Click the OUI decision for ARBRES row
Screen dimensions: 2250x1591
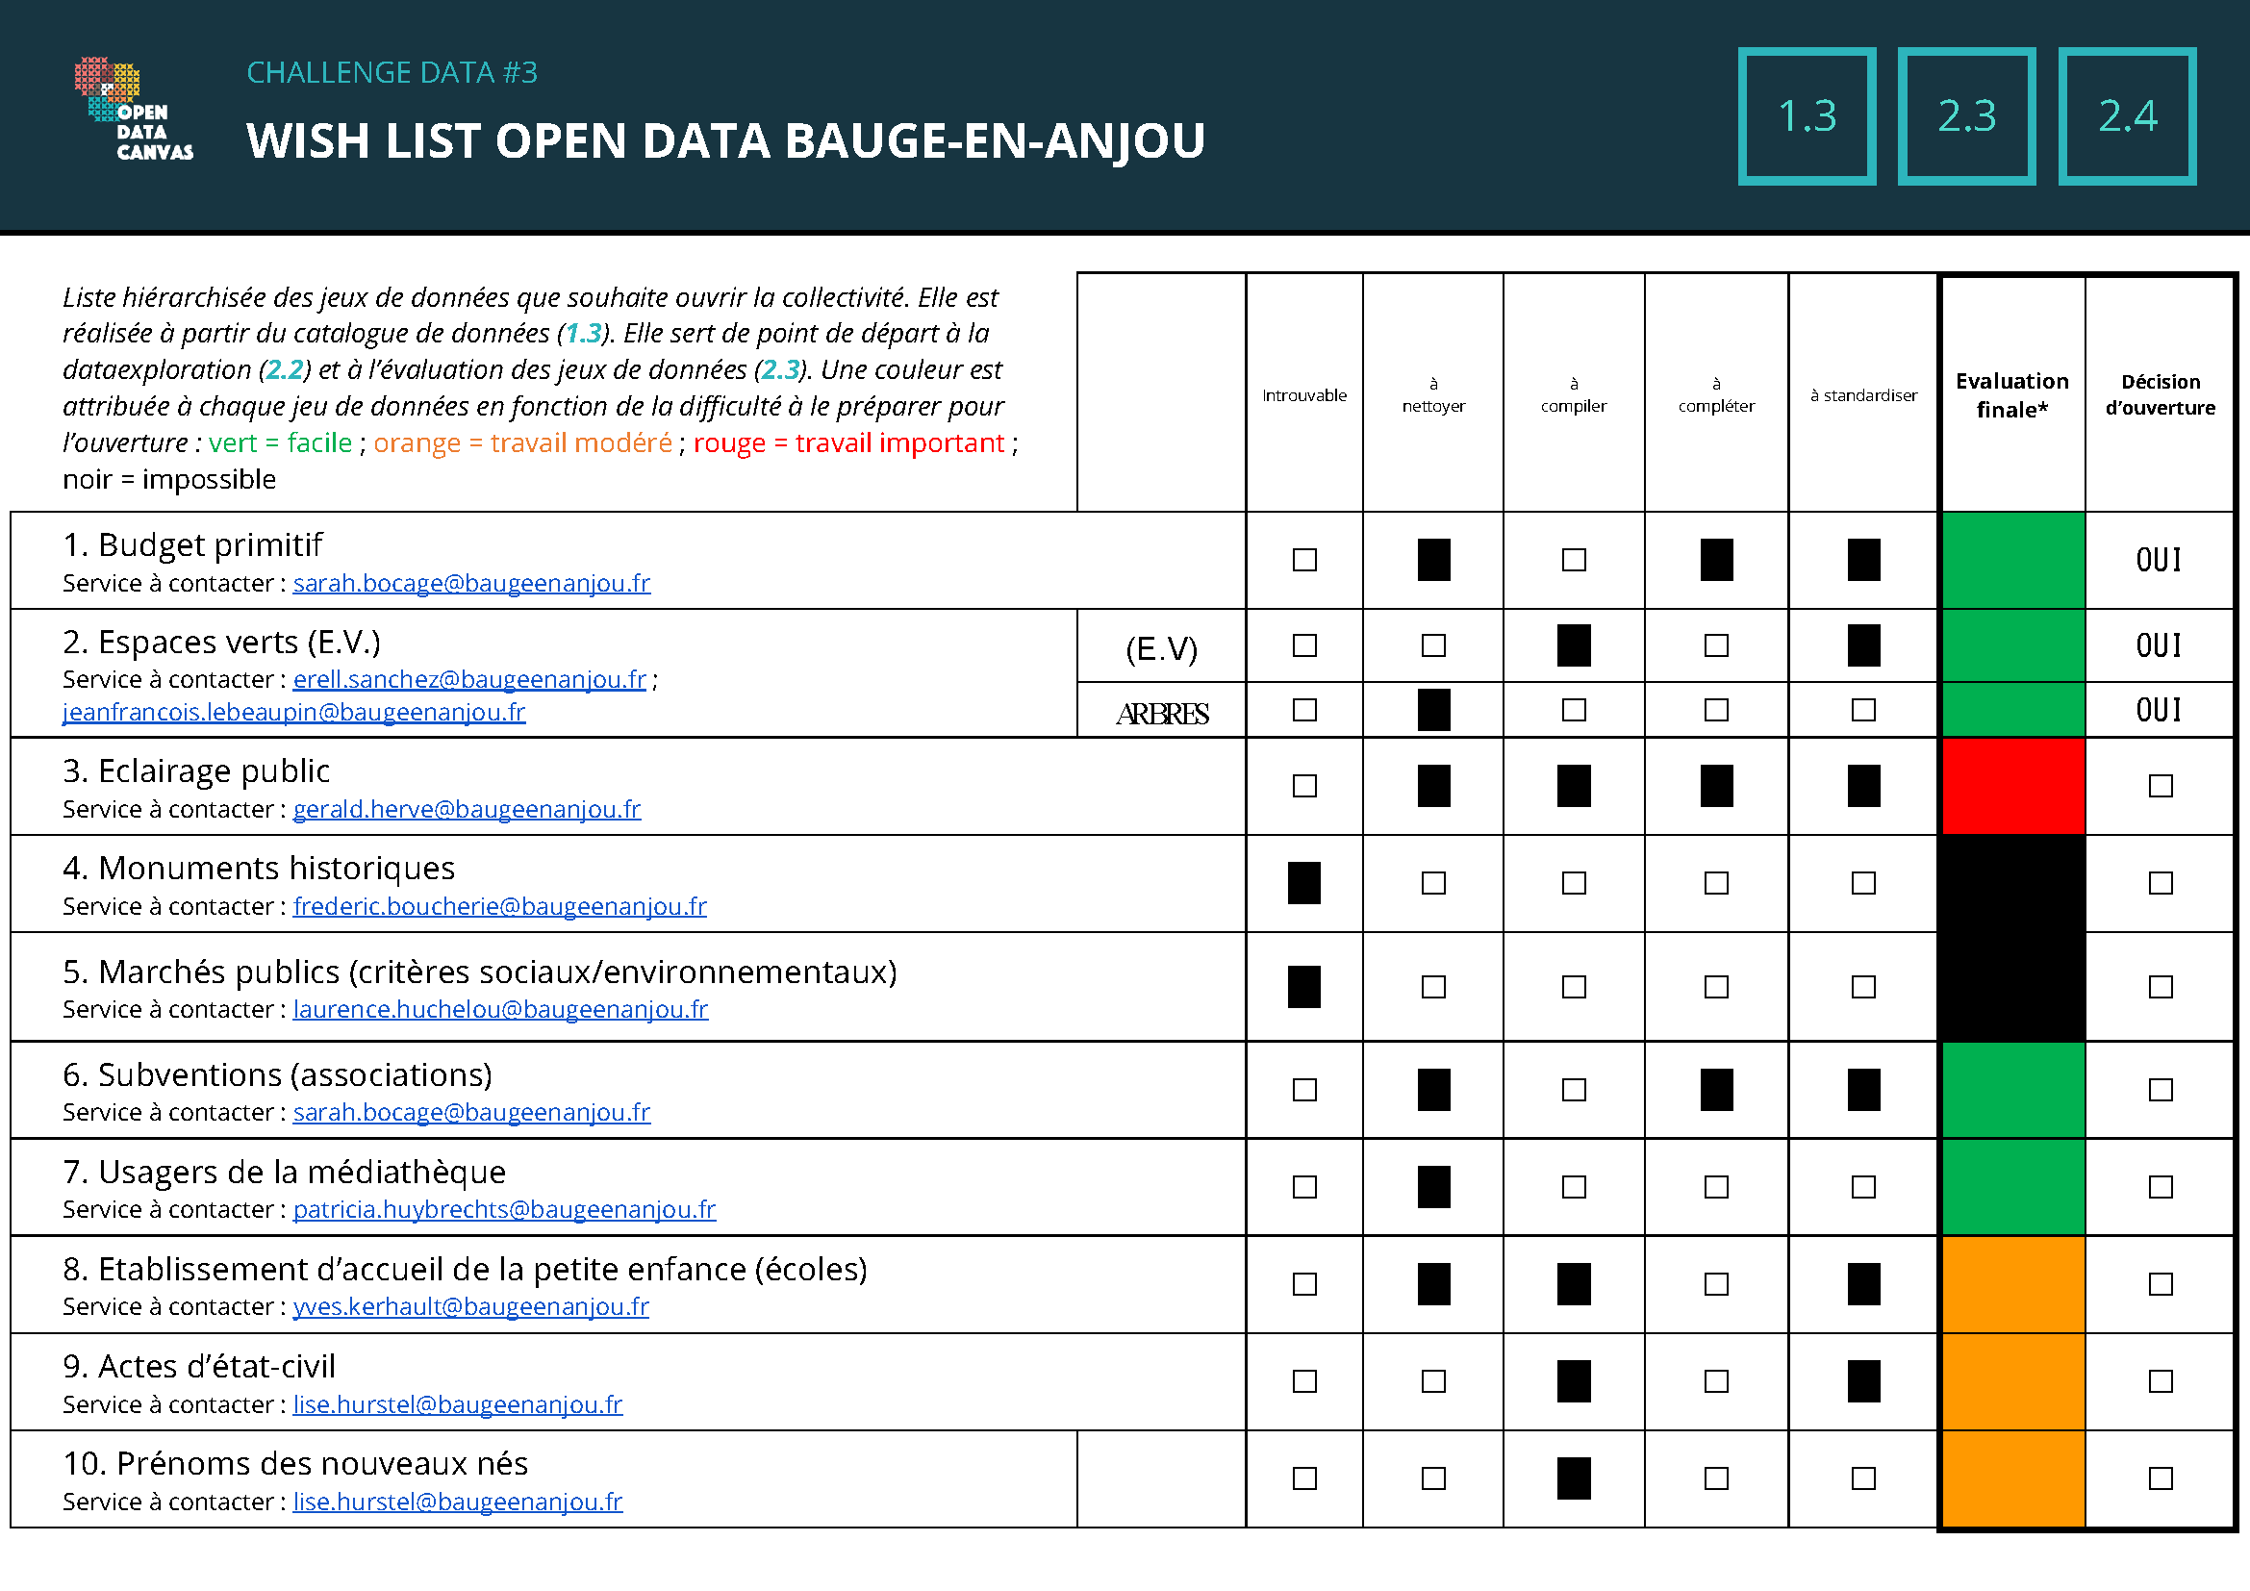point(2159,710)
